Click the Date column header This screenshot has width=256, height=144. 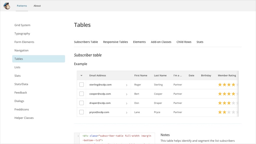pyautogui.click(x=191, y=75)
